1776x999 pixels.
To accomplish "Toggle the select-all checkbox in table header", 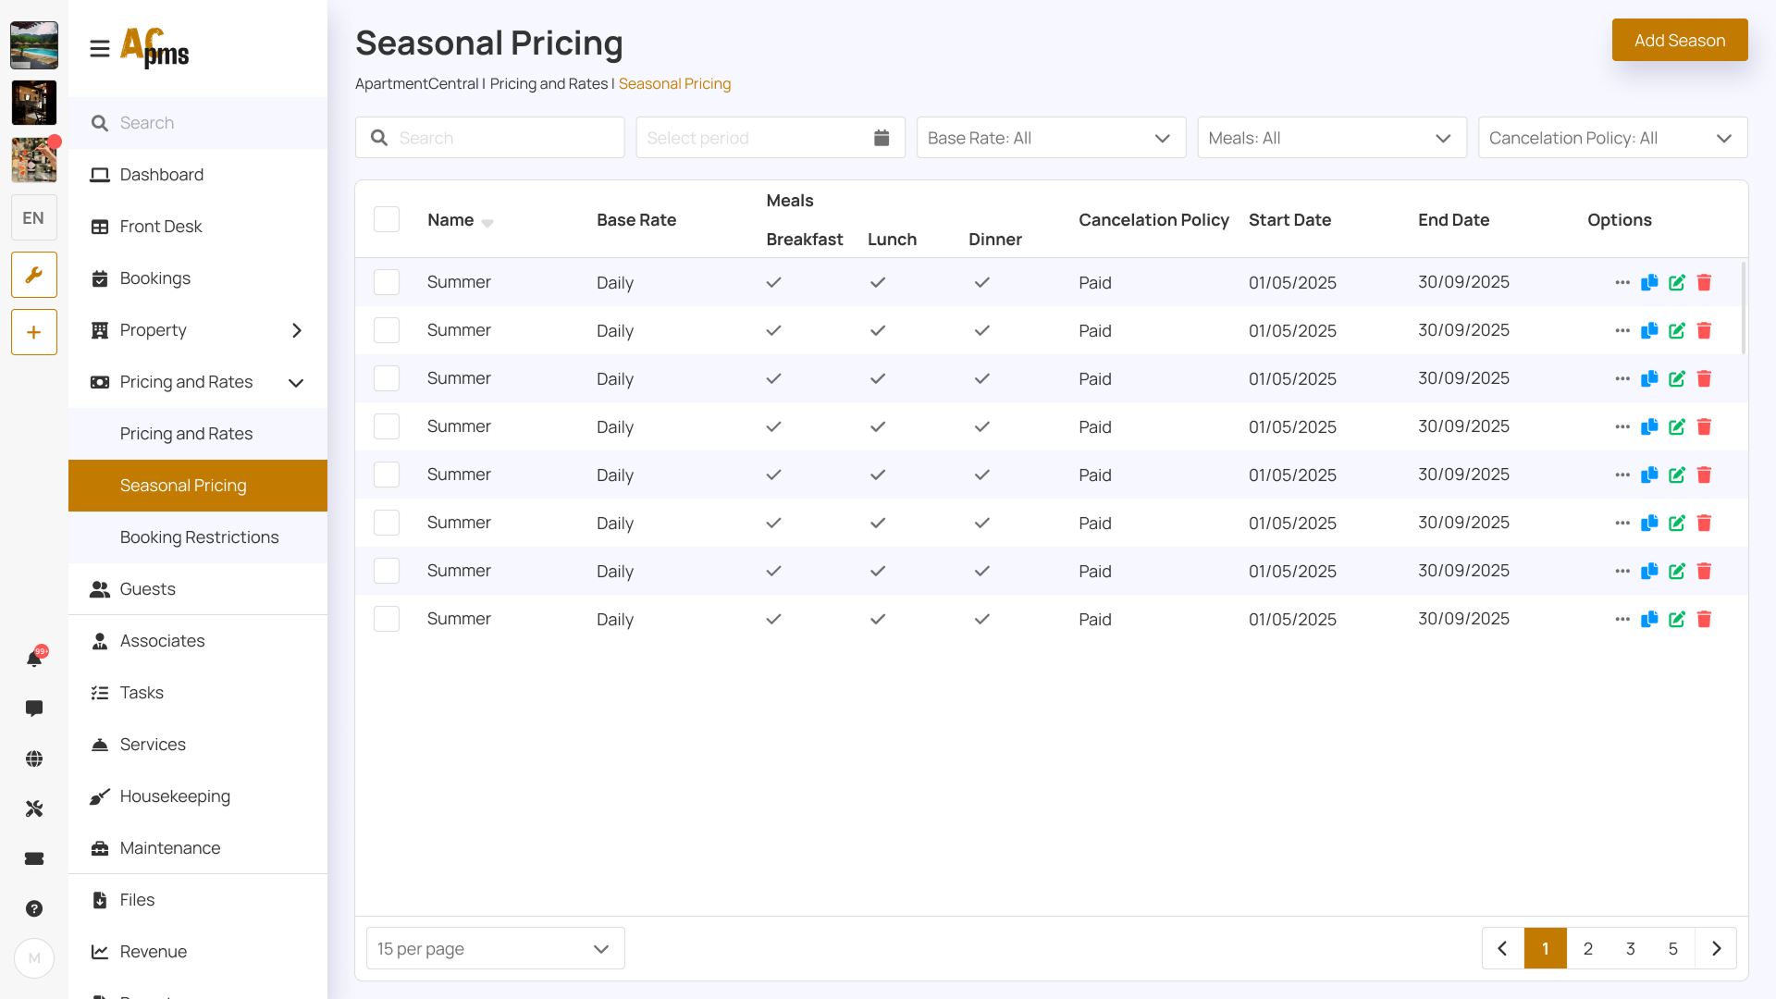I will [387, 219].
